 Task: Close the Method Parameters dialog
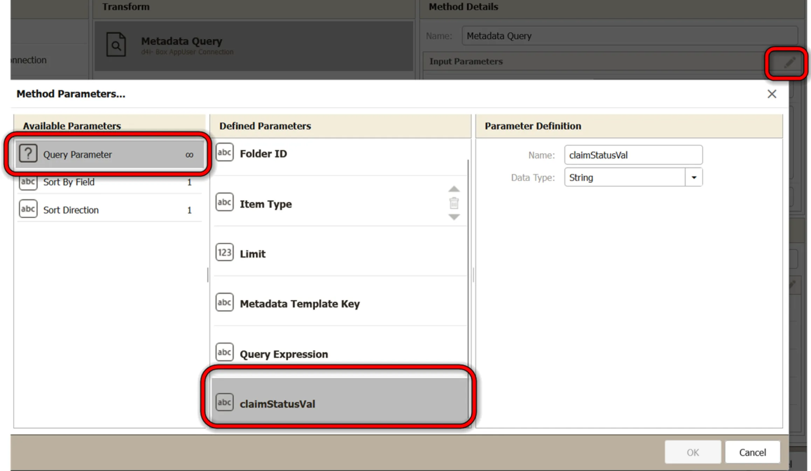point(772,94)
